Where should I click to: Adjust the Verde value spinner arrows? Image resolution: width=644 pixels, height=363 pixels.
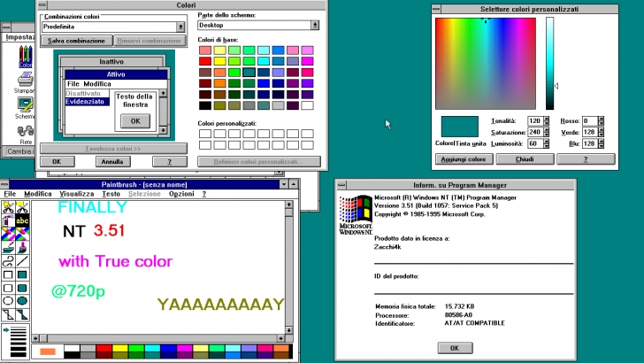[601, 132]
